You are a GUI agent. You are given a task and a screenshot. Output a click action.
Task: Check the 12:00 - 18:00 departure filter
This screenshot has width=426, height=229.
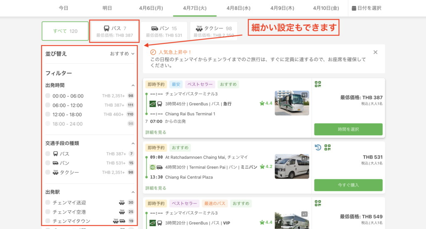pos(48,114)
